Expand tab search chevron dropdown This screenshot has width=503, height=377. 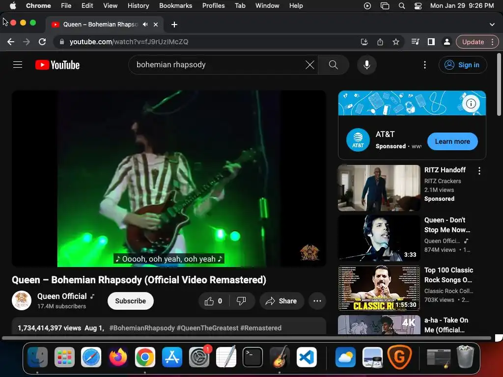pyautogui.click(x=492, y=25)
